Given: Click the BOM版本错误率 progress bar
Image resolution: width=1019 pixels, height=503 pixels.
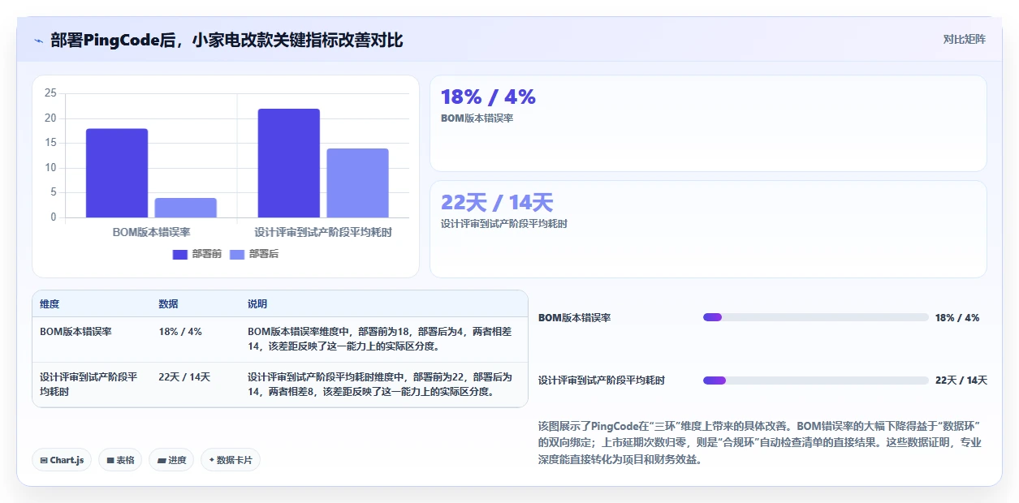Looking at the screenshot, I should (816, 317).
